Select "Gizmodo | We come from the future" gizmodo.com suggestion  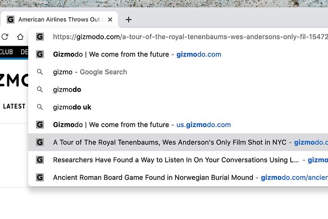tap(137, 54)
